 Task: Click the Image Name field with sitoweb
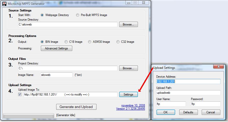[56, 75]
